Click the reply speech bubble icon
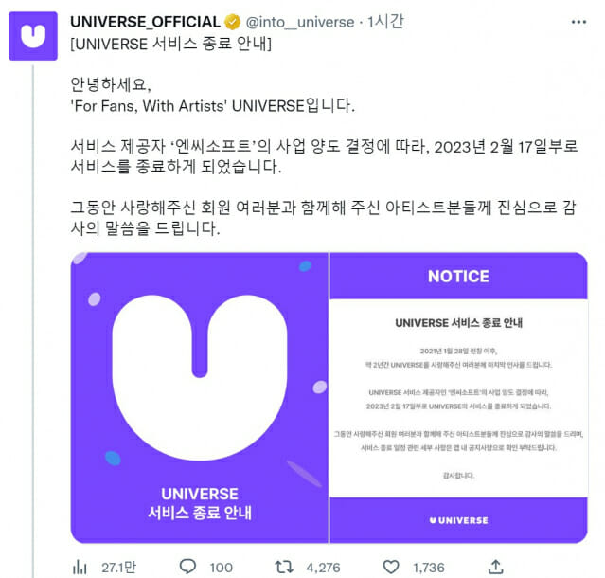 coord(187,567)
